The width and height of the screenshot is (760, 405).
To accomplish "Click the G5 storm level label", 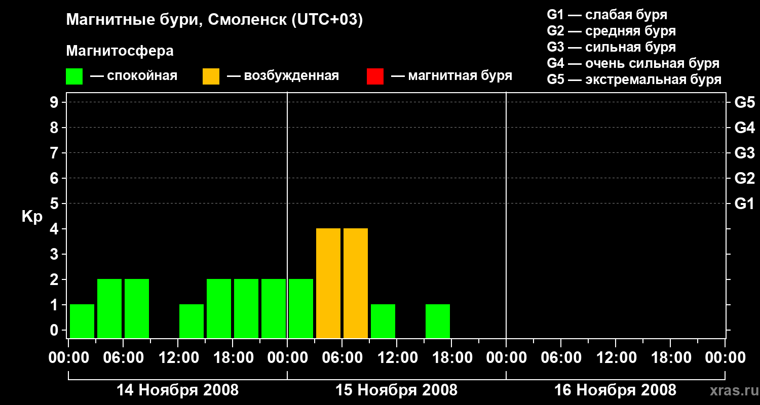I will 744,102.
